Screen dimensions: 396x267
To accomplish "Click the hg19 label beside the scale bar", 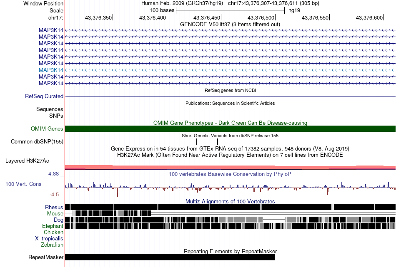I will [x=294, y=10].
